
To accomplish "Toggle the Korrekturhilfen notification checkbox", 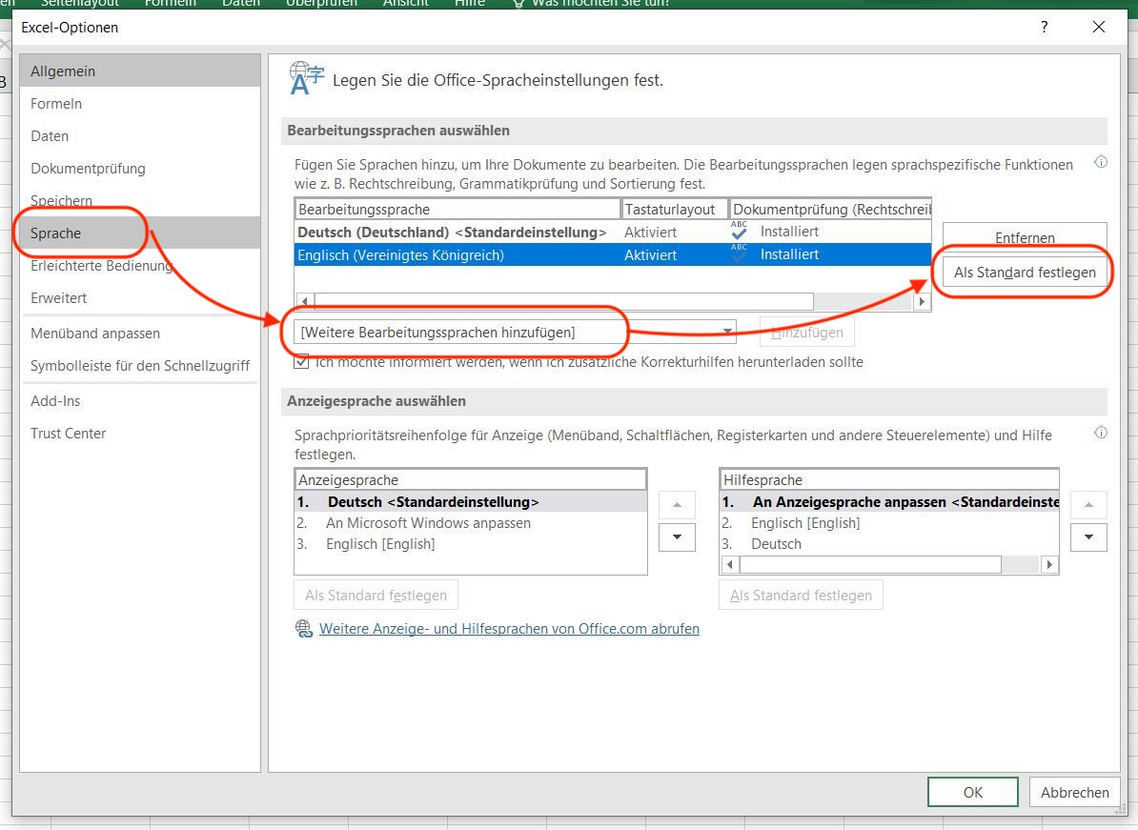I will click(x=301, y=361).
